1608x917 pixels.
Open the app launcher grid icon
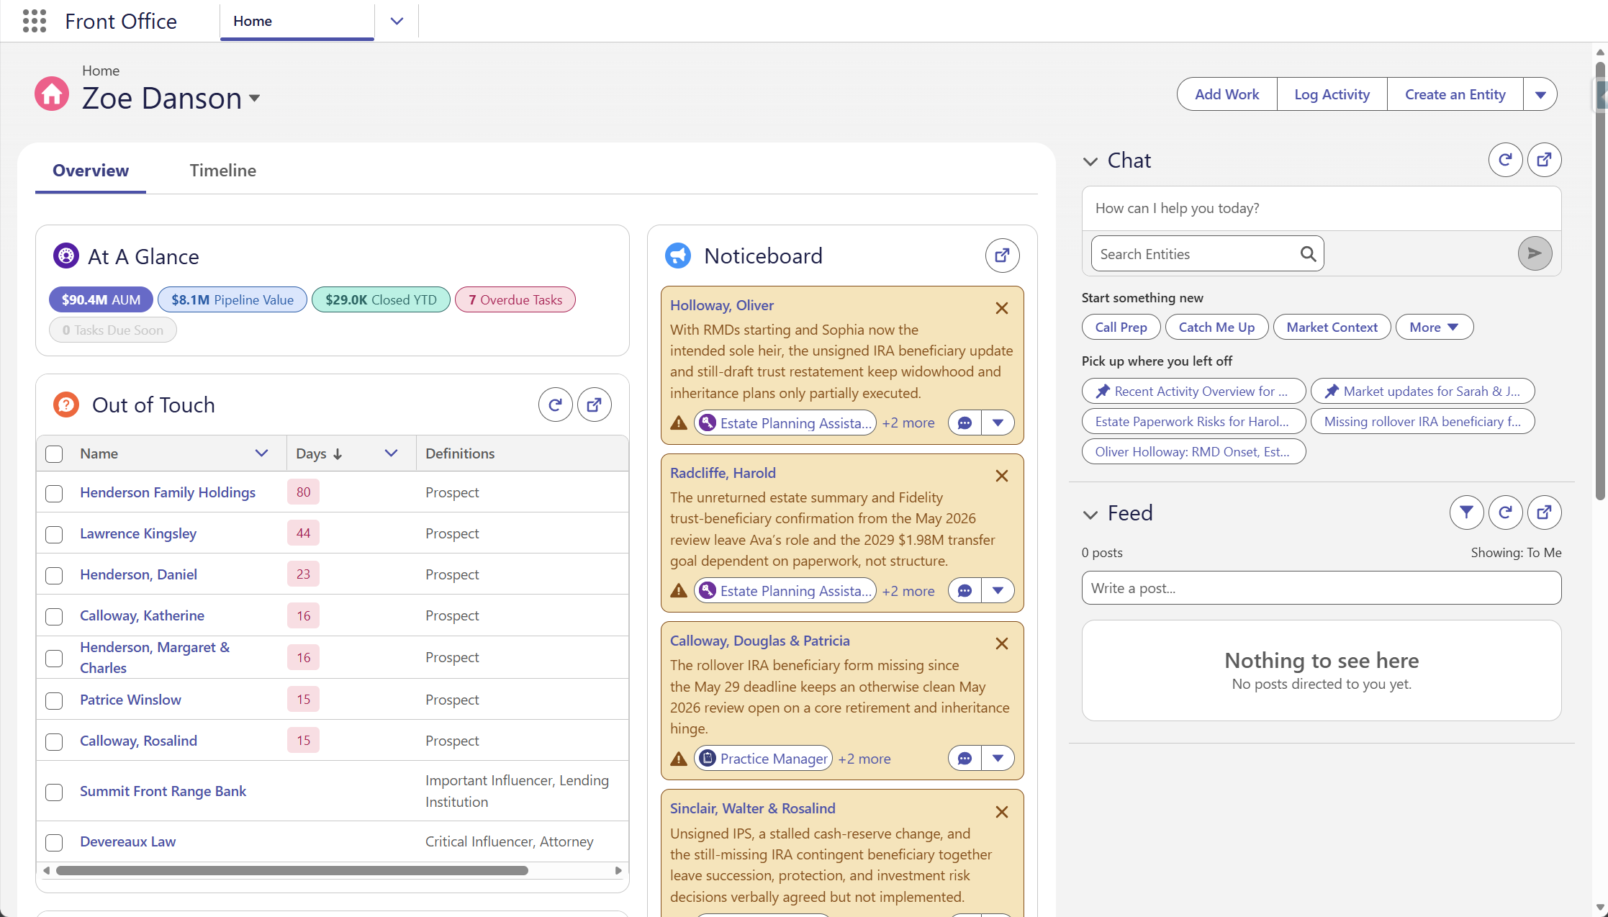point(35,21)
